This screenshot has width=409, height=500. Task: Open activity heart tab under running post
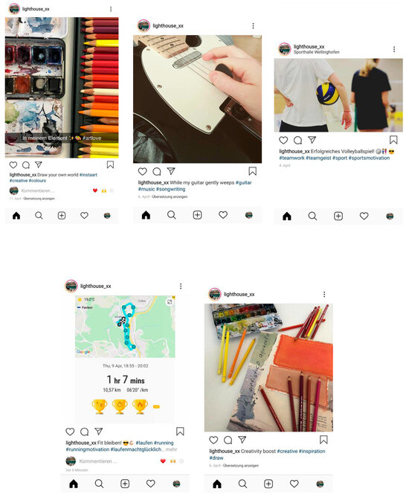pos(151,484)
